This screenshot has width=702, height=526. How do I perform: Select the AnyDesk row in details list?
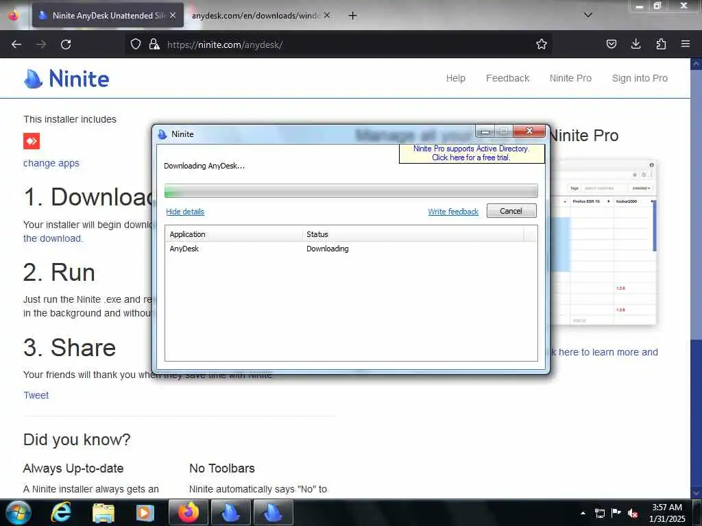351,249
